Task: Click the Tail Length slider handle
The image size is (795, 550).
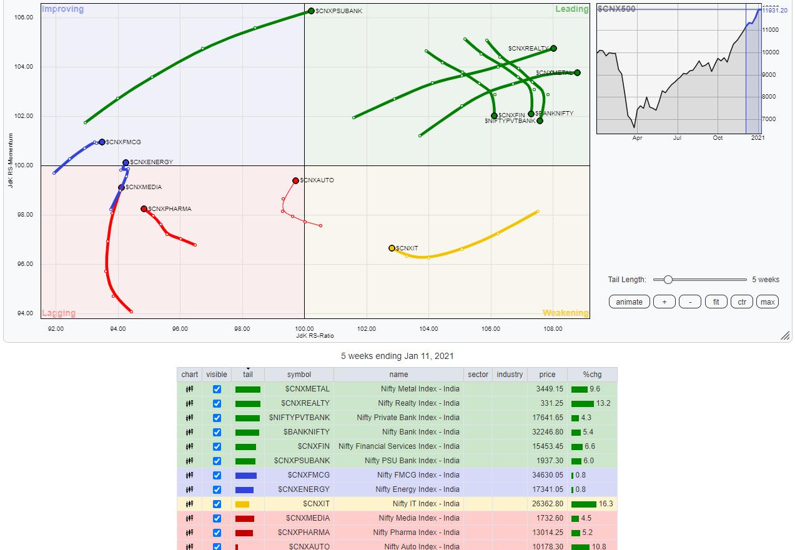Action: coord(668,280)
